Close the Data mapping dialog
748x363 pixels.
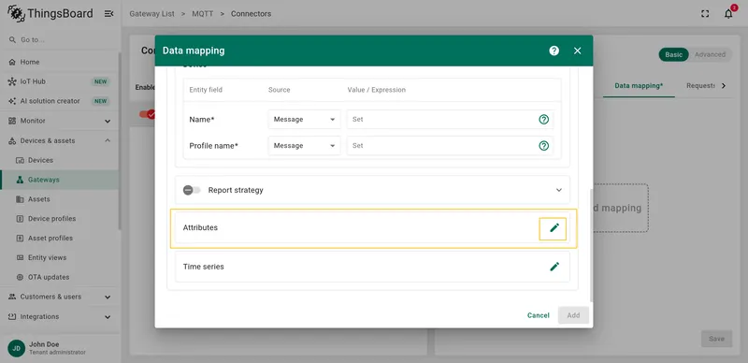[x=577, y=51]
